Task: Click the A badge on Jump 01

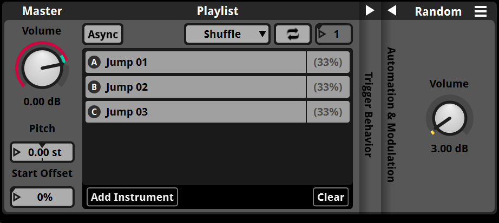Action: [x=94, y=62]
